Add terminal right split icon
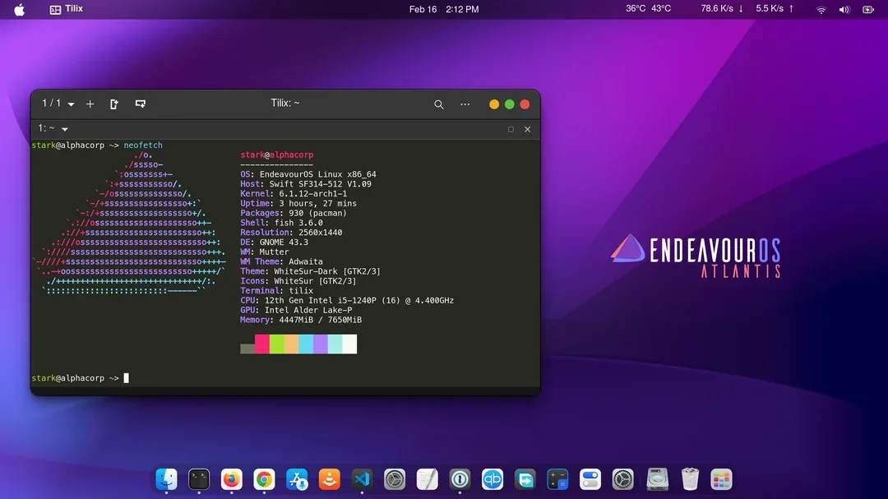 pyautogui.click(x=114, y=104)
